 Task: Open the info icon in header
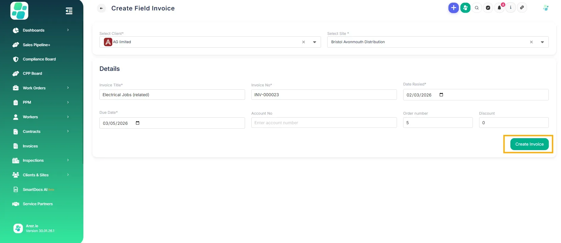coord(511,8)
